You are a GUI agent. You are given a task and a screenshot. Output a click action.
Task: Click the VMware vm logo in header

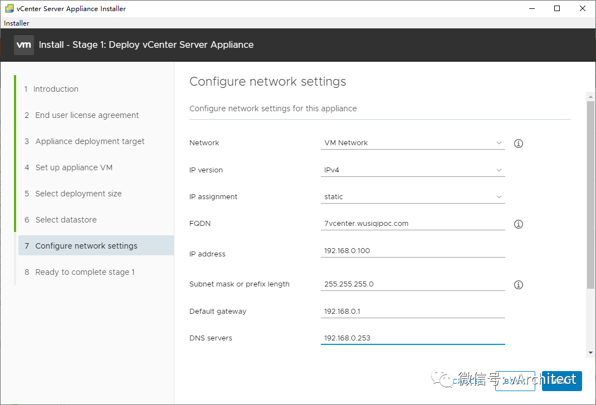[x=24, y=45]
